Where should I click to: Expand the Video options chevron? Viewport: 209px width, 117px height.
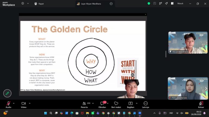tap(30, 103)
